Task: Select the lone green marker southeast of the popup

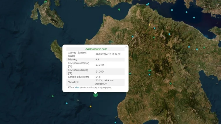Action: click(x=171, y=84)
